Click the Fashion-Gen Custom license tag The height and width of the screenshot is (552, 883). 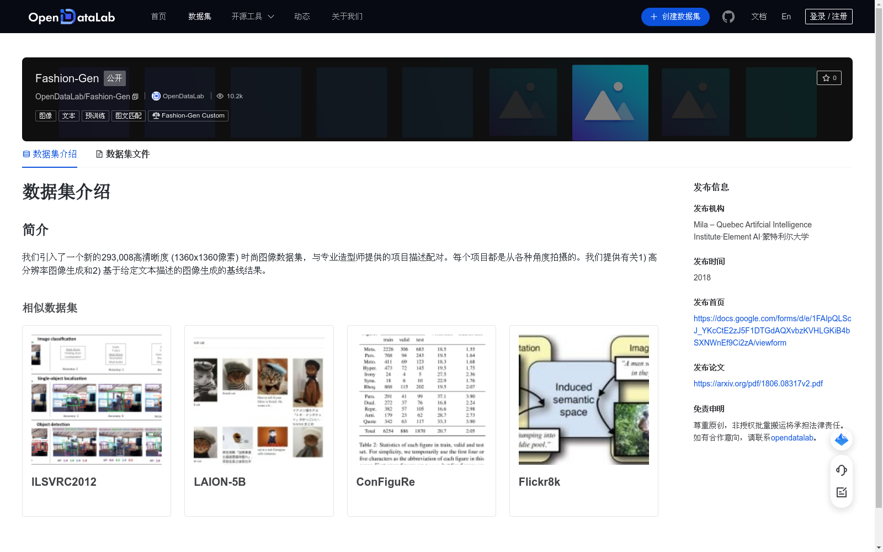(x=188, y=116)
